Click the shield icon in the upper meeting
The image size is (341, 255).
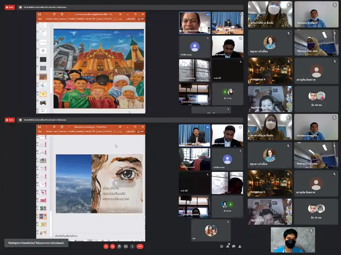coord(20,7)
